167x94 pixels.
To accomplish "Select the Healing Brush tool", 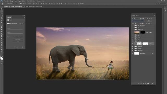I will pyautogui.click(x=2, y=22).
